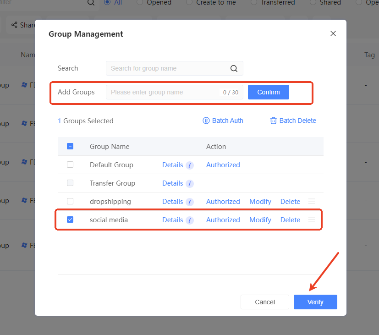Click Batch Auth with lock icon
The width and height of the screenshot is (379, 335).
tap(223, 121)
